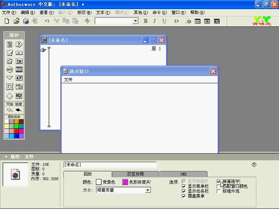Open the 命令(O) menu
The height and width of the screenshot is (209, 279).
(160, 13)
